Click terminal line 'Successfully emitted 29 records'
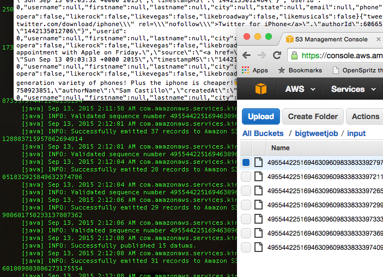The width and height of the screenshot is (383, 277). [x=130, y=207]
